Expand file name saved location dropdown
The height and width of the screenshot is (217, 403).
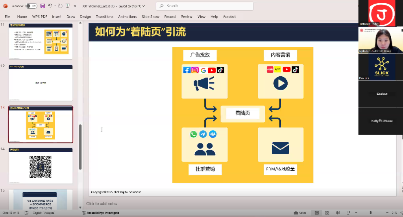(x=143, y=6)
